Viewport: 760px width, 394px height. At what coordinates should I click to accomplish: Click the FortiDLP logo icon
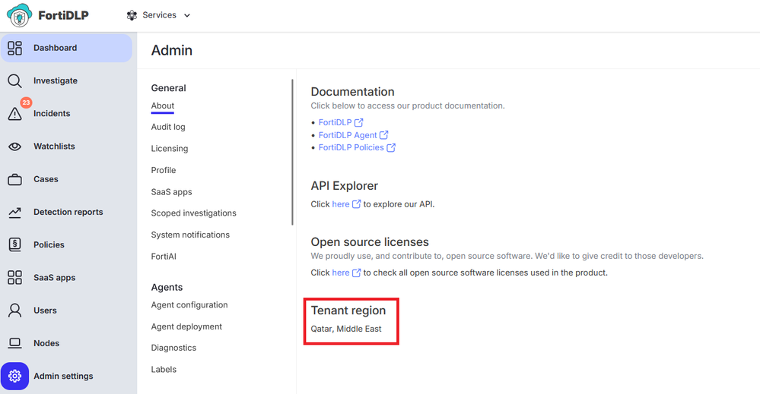19,15
